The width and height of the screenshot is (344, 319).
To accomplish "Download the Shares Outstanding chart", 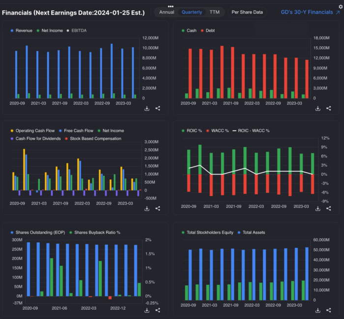I will coord(147,310).
